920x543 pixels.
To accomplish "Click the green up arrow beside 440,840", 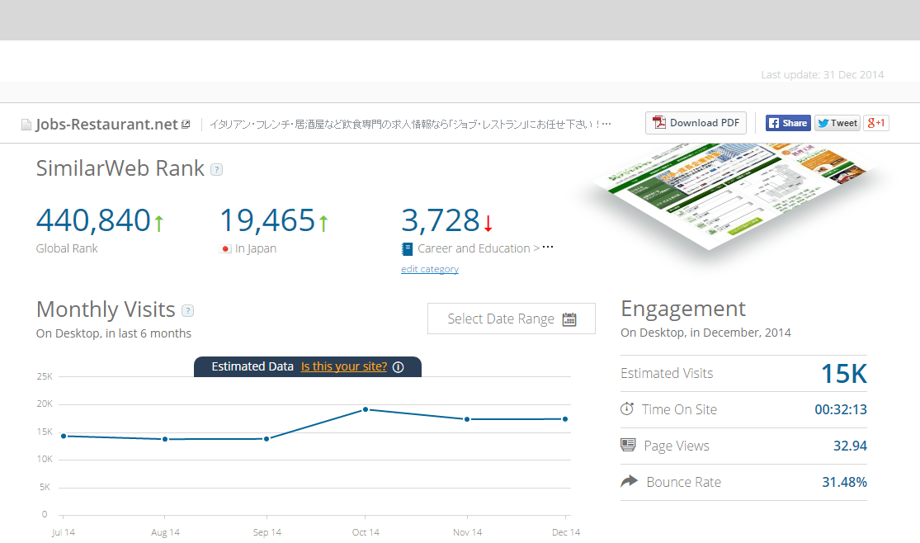I will [158, 223].
